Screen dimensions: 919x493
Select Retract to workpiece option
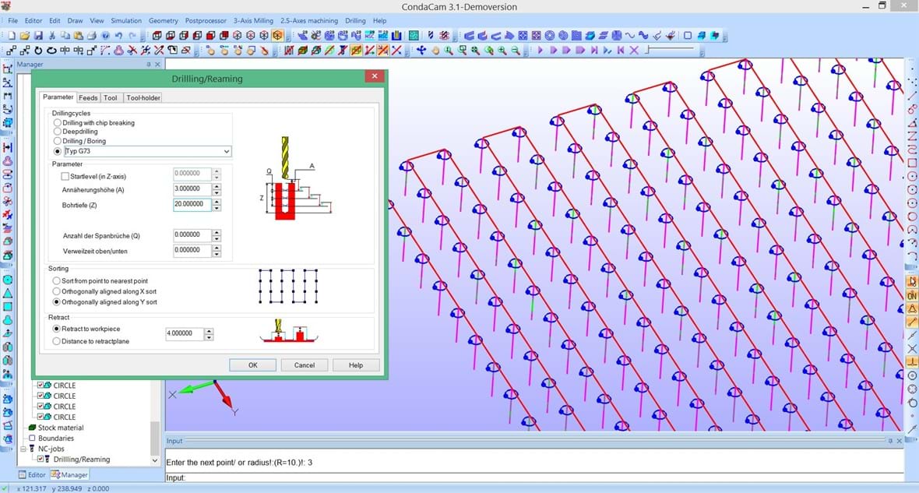pyautogui.click(x=57, y=329)
